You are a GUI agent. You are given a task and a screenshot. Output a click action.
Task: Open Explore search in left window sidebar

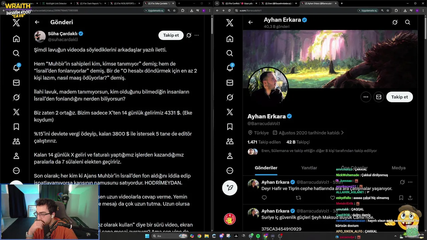pyautogui.click(x=16, y=53)
